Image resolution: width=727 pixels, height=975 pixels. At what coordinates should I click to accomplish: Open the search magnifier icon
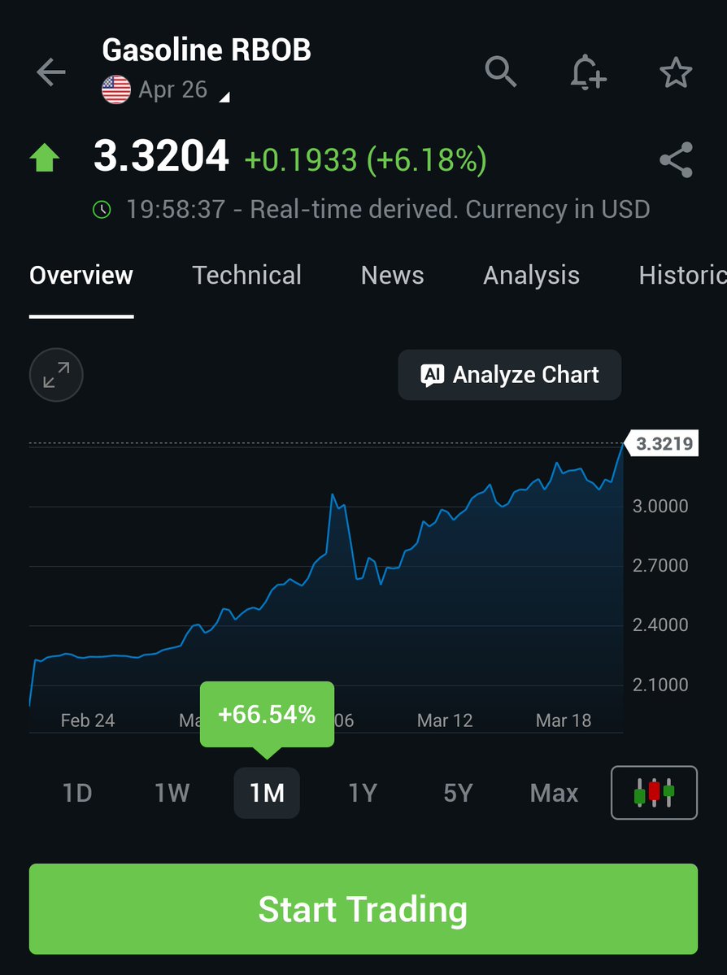click(501, 72)
